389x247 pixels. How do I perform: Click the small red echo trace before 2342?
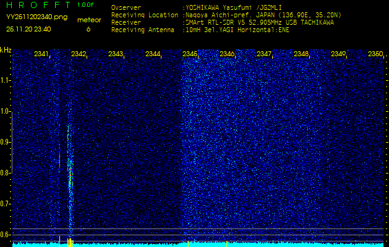pos(59,161)
